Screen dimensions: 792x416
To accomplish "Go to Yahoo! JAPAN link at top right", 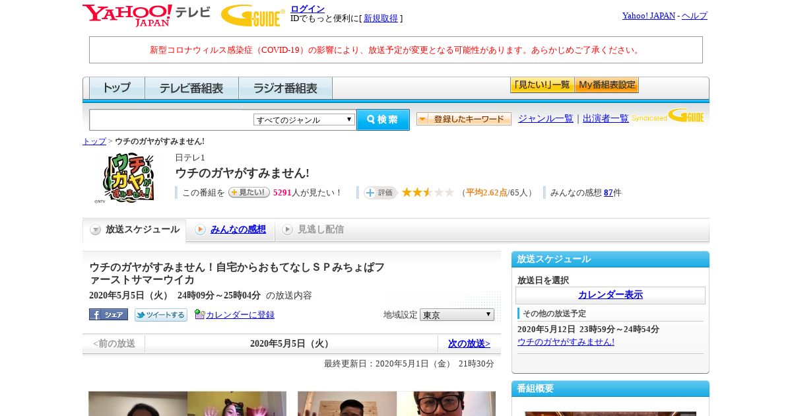I will 649,16.
